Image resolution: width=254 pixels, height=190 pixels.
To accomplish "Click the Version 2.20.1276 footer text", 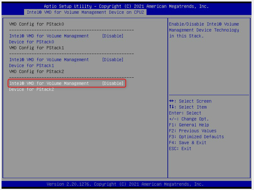I will pos(125,184).
